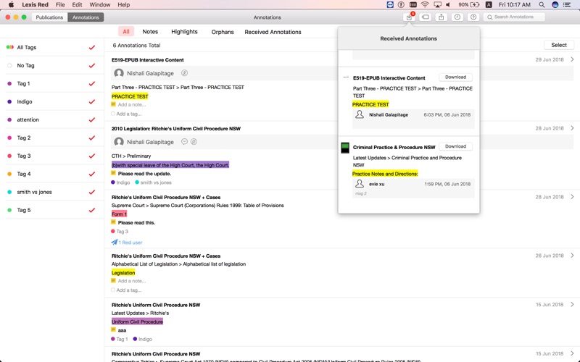
Task: Switch to Publications view
Action: pyautogui.click(x=49, y=17)
